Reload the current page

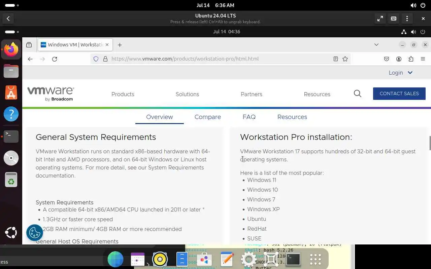[55, 59]
